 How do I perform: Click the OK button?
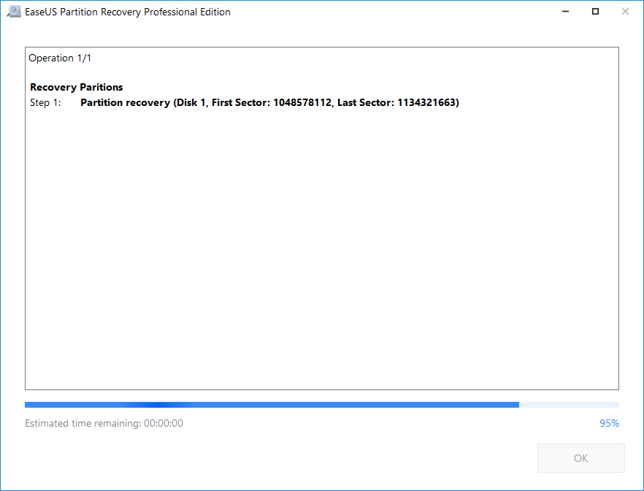point(580,458)
